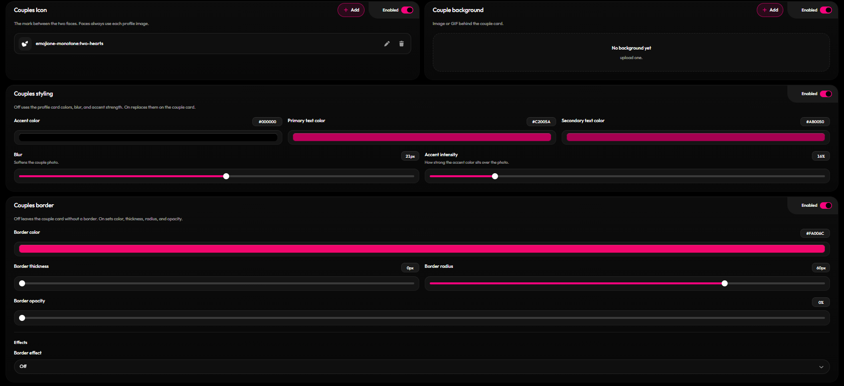Open the Accent color swatch picker
This screenshot has height=386, width=844.
click(148, 137)
